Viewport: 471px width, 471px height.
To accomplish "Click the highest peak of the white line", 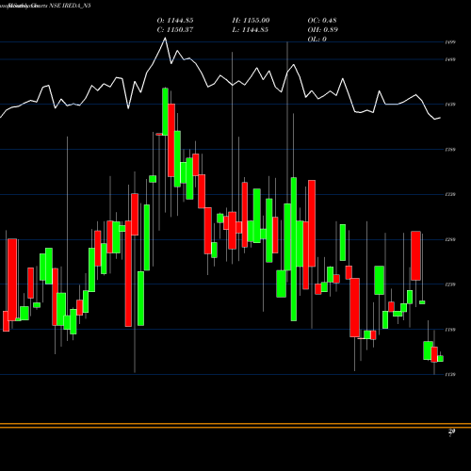I will click(x=165, y=39).
